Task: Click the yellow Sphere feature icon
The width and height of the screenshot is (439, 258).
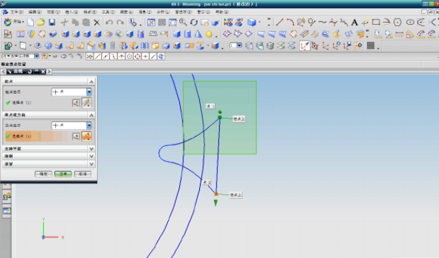Action: [209, 34]
